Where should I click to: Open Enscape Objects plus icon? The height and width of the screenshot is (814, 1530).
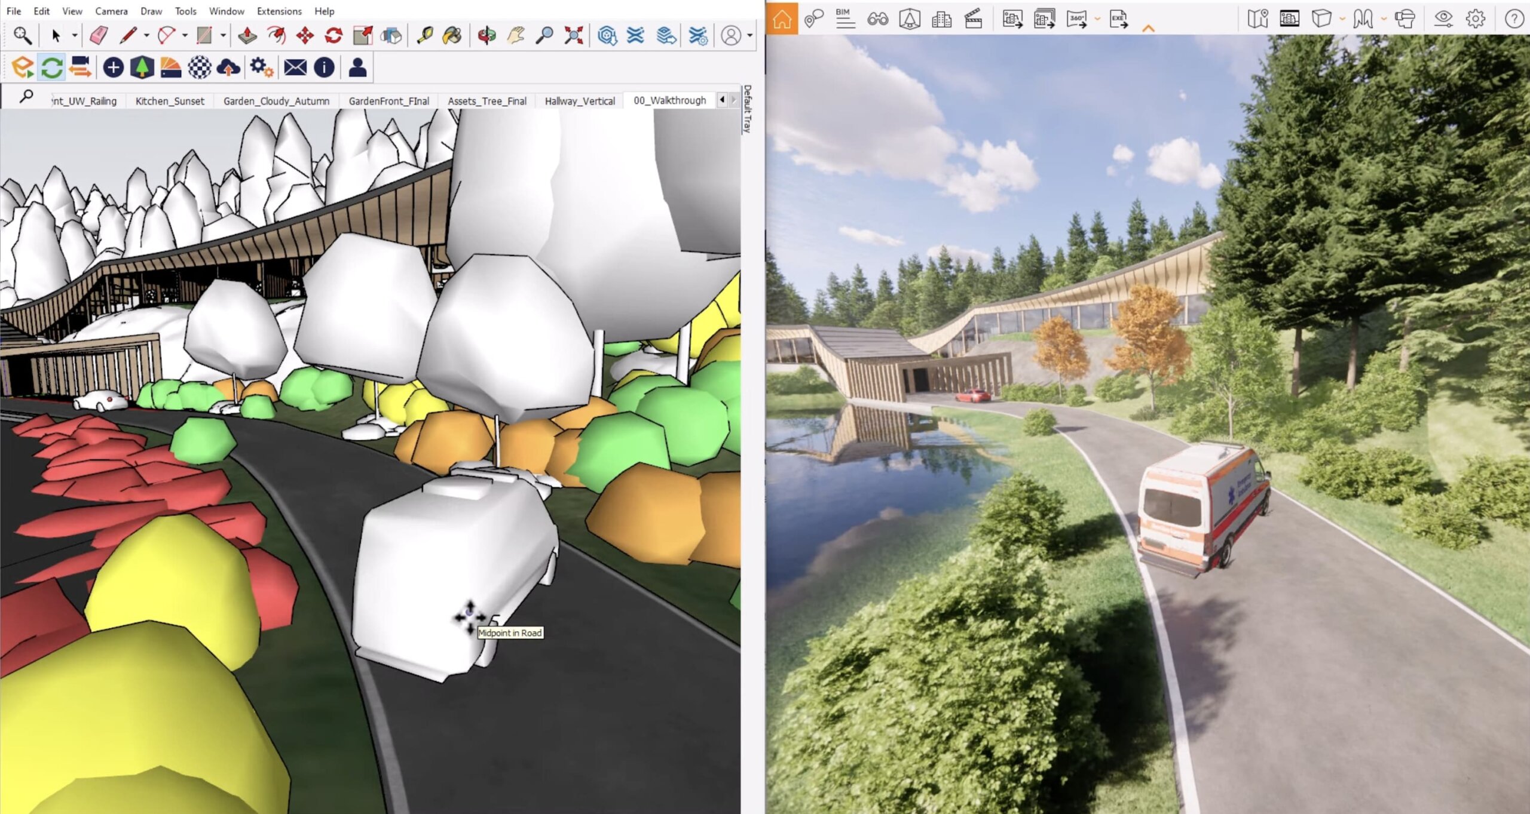tap(113, 67)
